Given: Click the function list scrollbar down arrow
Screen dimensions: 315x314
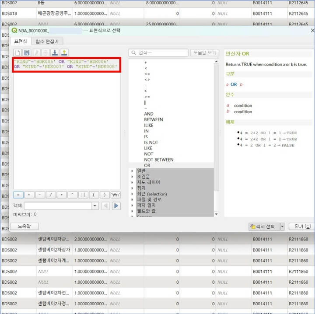Looking at the screenshot, I should pyautogui.click(x=217, y=214).
